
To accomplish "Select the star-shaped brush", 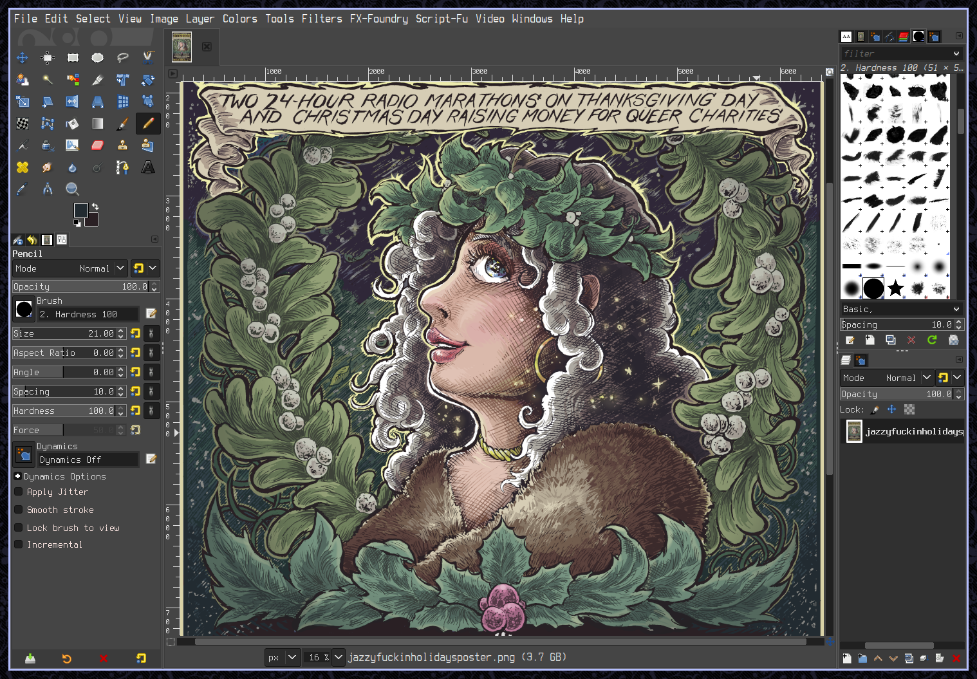I will [895, 288].
